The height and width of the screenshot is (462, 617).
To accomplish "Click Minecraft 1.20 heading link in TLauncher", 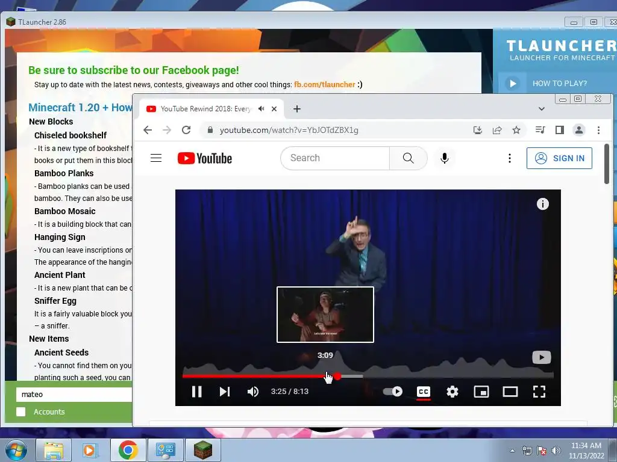I will tap(80, 107).
